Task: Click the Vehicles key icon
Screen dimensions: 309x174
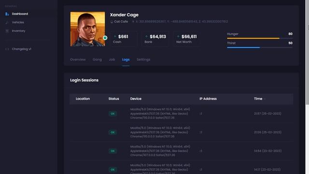Action: coord(7,22)
